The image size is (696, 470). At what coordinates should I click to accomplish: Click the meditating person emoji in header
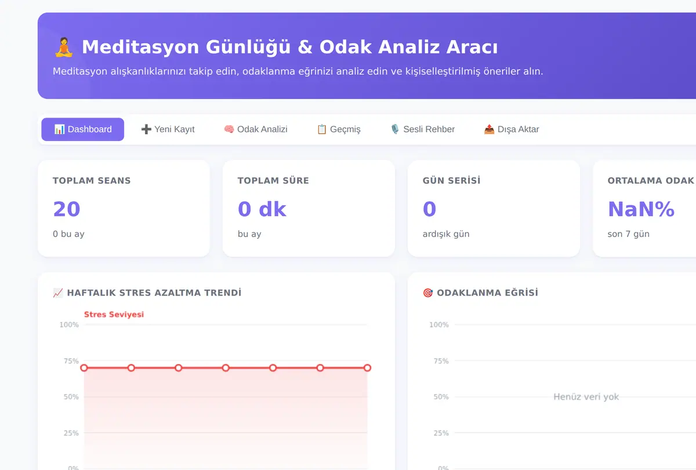click(x=64, y=47)
